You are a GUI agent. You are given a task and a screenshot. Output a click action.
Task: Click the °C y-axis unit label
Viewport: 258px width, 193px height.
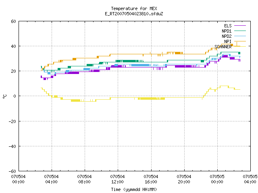[4, 96]
